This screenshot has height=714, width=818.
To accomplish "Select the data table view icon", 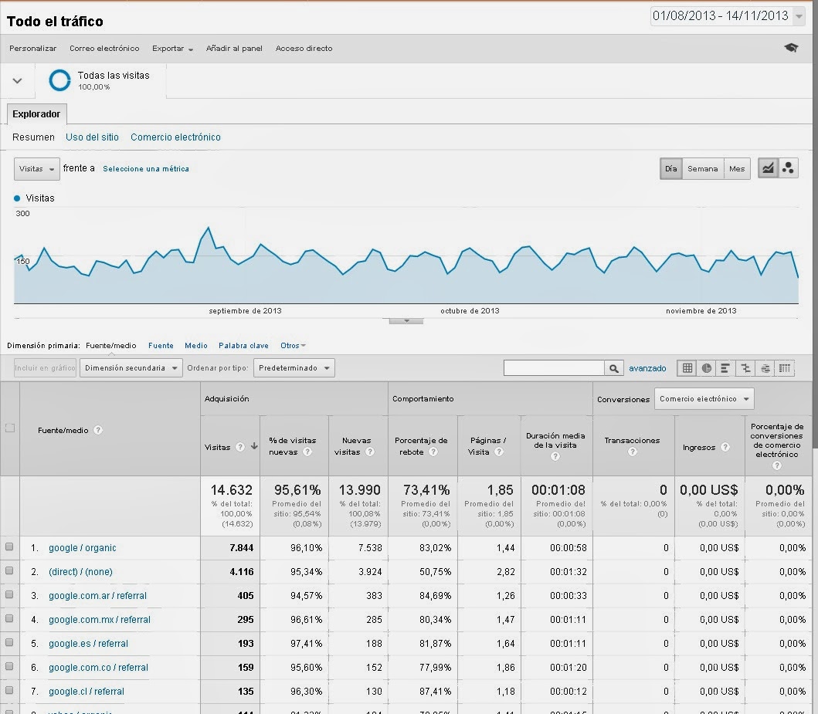I will (687, 368).
